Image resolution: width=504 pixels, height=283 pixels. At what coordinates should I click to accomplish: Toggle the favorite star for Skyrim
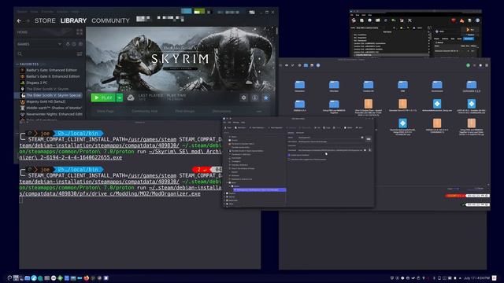[x=266, y=97]
